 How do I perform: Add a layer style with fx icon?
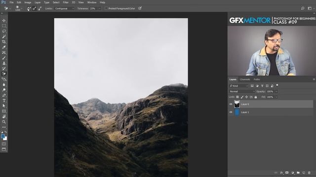[281, 173]
